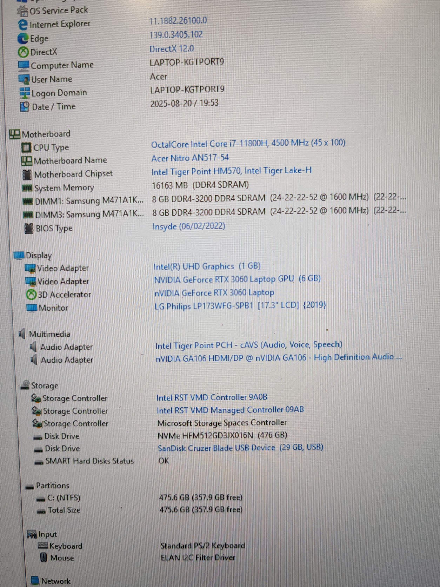Click the 3D Accelerator icon
Viewport: 440px width, 587px height.
click(x=31, y=295)
